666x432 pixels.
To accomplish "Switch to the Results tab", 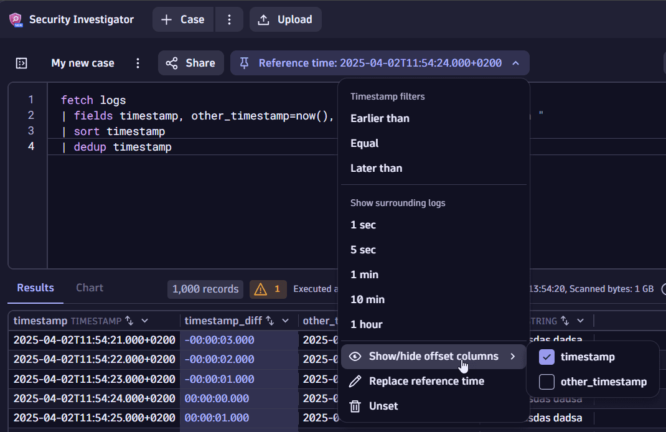I will point(35,288).
